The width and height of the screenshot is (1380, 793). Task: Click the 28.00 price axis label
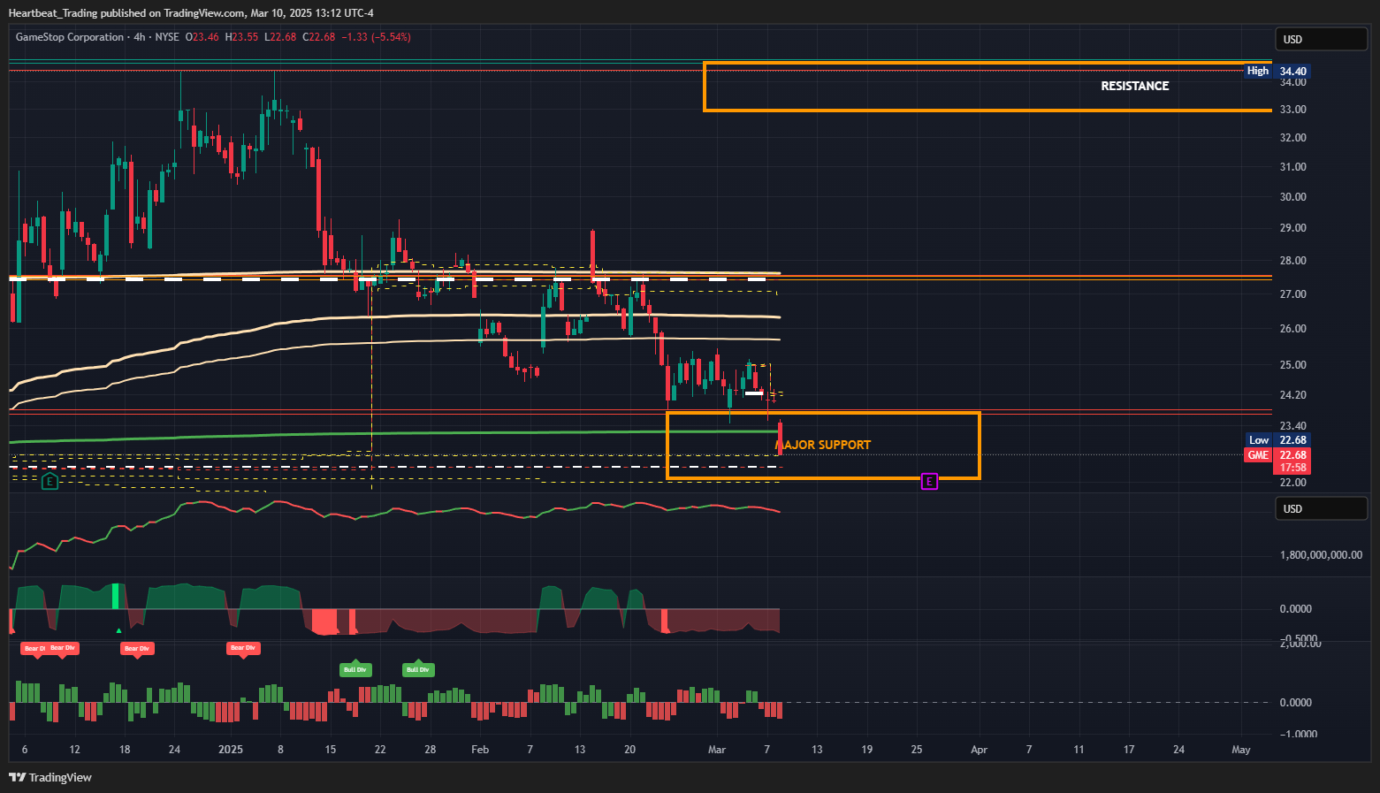click(1292, 261)
